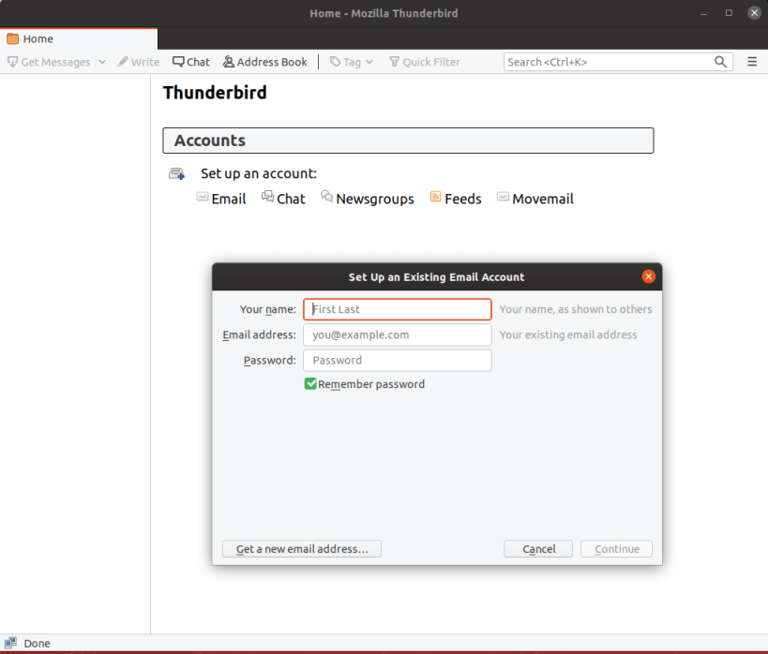Open the Thunderbird hamburger menu
768x654 pixels.
coord(752,62)
